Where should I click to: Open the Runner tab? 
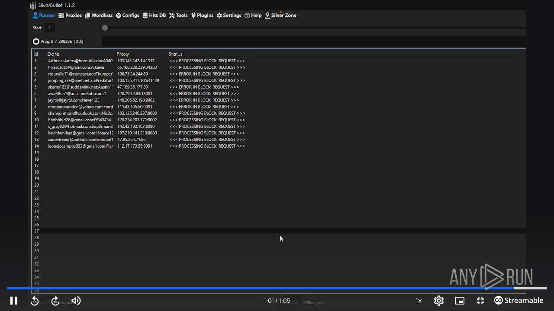pyautogui.click(x=44, y=16)
